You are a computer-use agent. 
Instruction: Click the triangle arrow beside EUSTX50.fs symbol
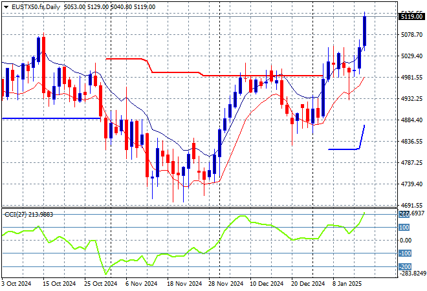5,6
